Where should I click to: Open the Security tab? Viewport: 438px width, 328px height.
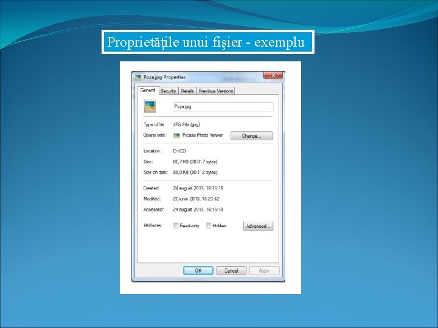(168, 91)
